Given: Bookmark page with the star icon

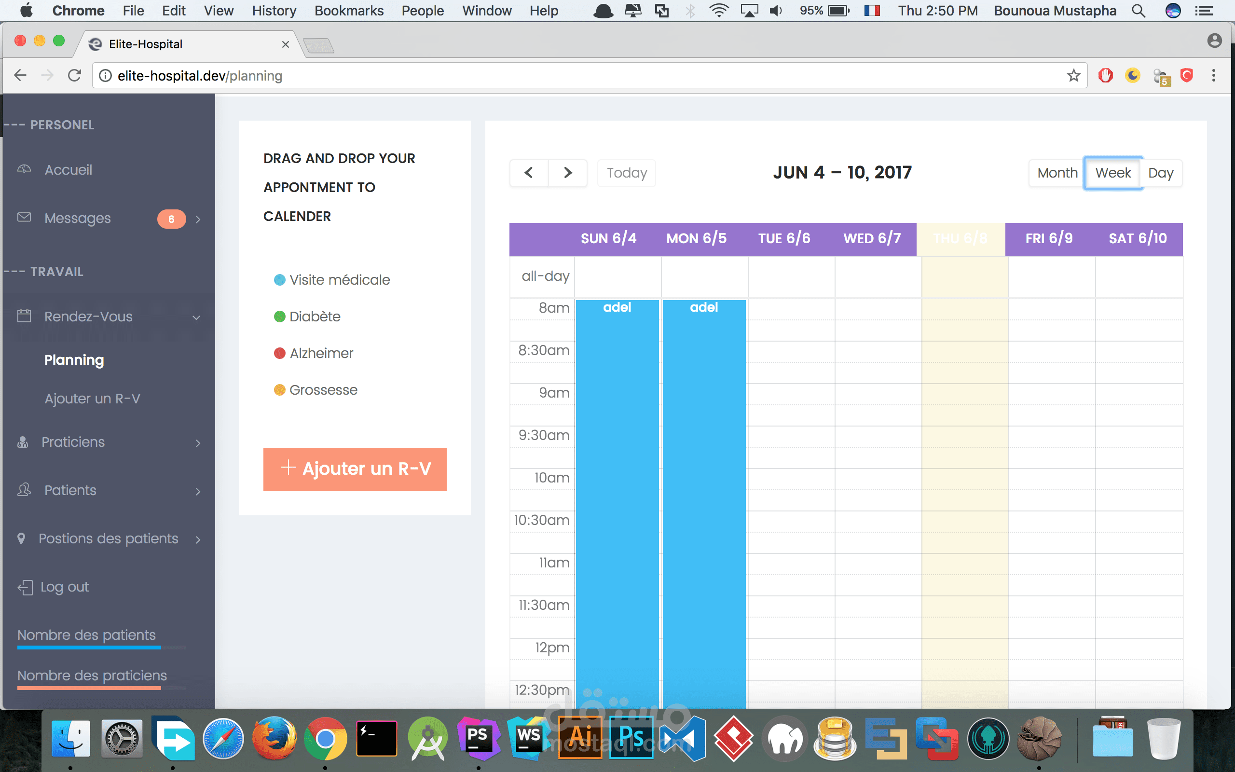Looking at the screenshot, I should click(1074, 76).
